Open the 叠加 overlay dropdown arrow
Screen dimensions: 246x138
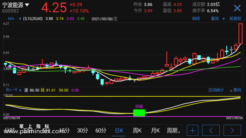pos(224,19)
